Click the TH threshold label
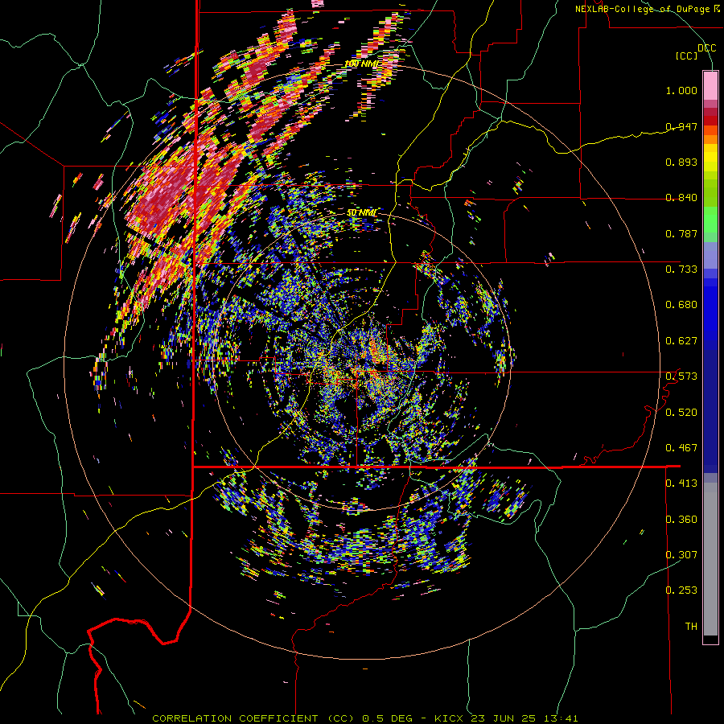 (x=691, y=627)
